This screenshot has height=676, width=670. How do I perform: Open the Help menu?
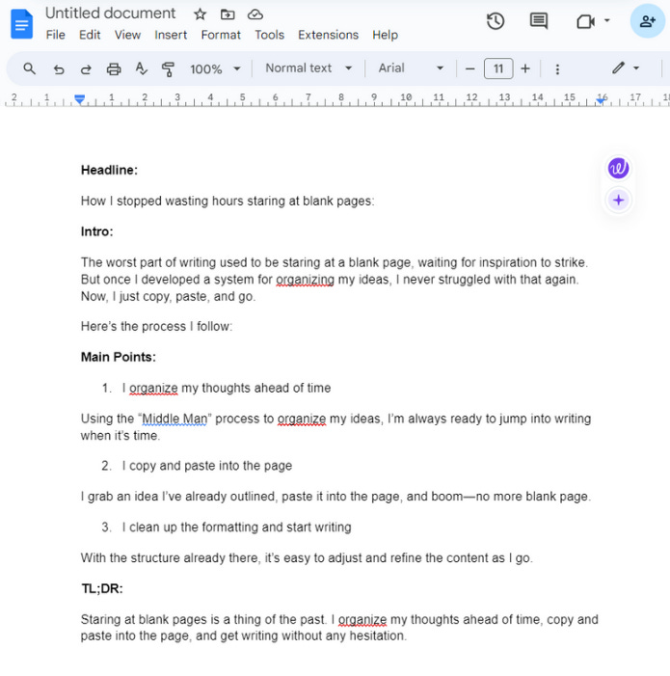click(x=386, y=35)
